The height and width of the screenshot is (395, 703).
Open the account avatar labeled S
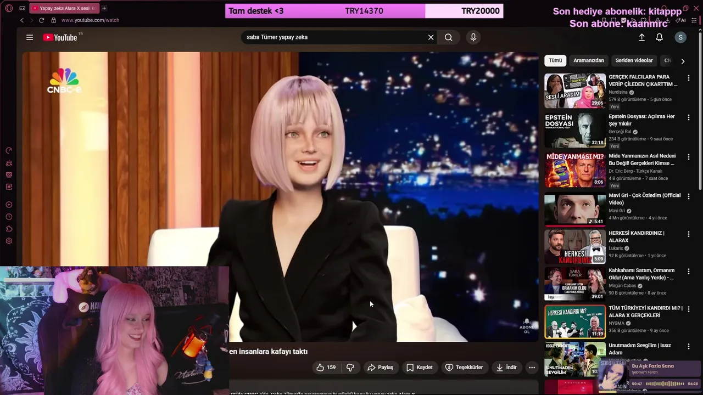point(680,37)
